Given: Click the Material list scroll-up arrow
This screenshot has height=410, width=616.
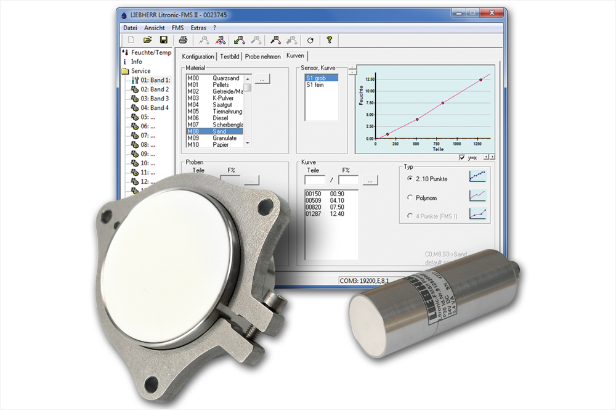Looking at the screenshot, I should coord(248,79).
